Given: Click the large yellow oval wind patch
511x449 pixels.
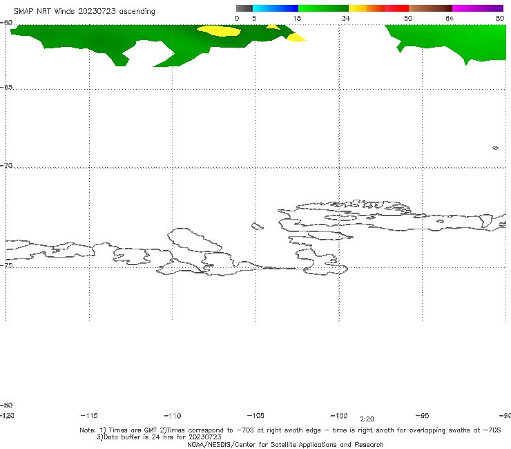Looking at the screenshot, I should pos(220,31).
